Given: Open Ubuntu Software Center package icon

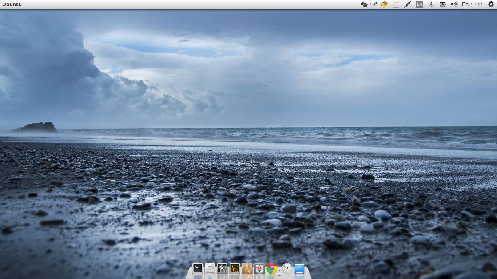Looking at the screenshot, I should [247, 268].
